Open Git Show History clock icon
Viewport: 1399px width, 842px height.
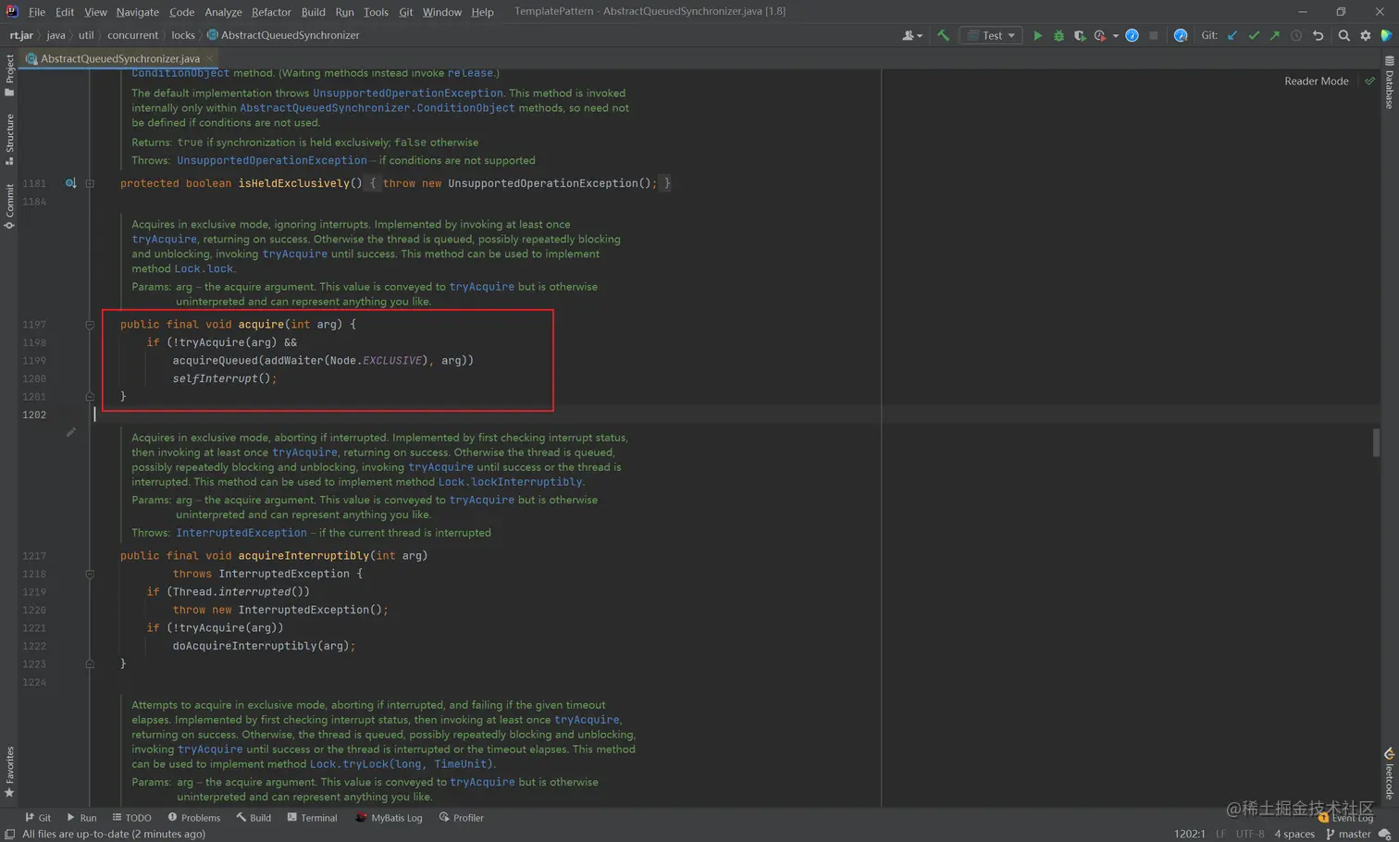point(1296,35)
